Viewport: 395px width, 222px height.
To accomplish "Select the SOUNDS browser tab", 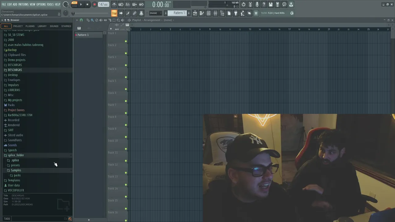I will click(x=54, y=26).
